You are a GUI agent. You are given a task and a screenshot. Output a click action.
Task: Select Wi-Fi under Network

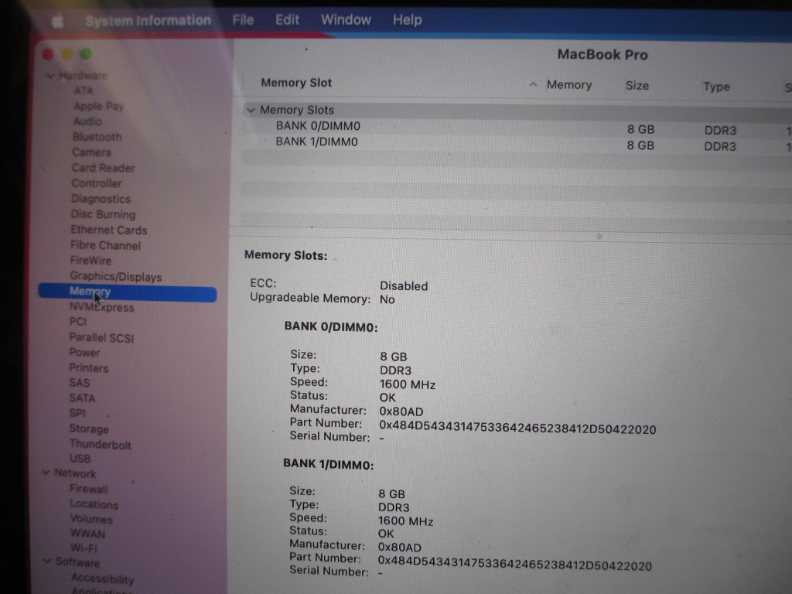84,548
